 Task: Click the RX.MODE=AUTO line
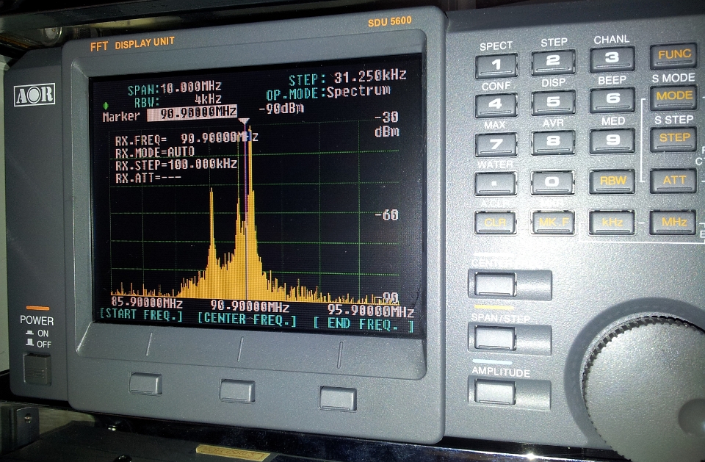pos(155,152)
